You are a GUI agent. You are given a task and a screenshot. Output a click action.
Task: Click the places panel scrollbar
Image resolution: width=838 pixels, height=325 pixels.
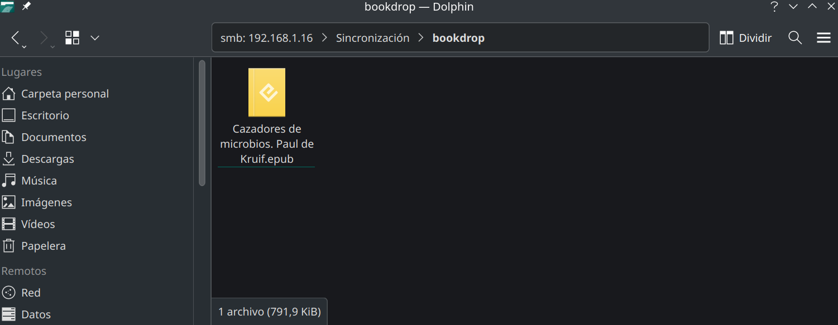(202, 123)
